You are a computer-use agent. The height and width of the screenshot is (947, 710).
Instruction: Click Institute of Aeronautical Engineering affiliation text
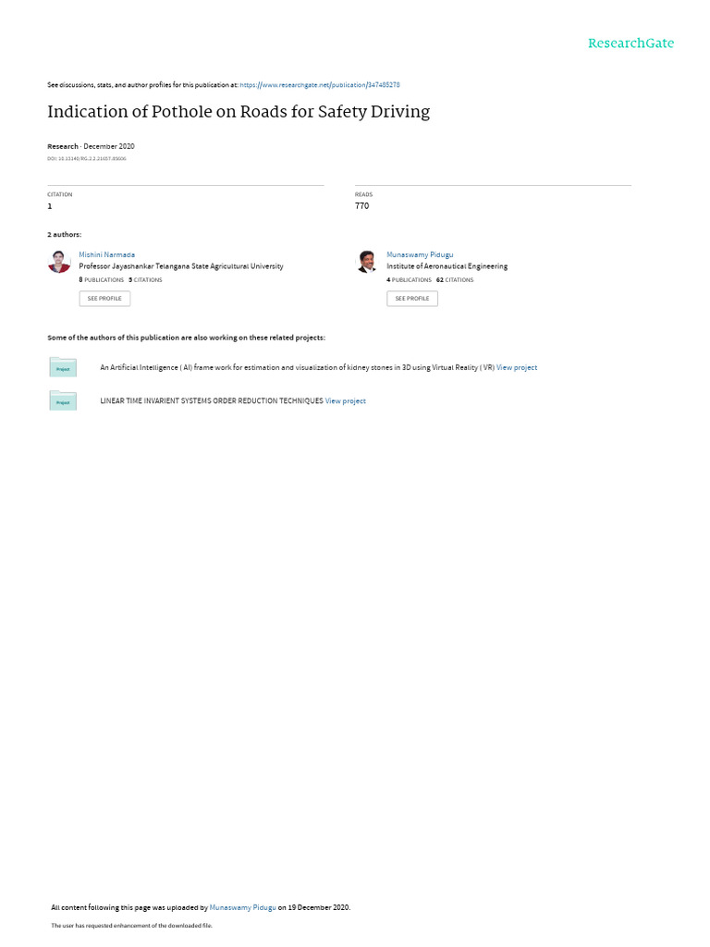coord(447,266)
